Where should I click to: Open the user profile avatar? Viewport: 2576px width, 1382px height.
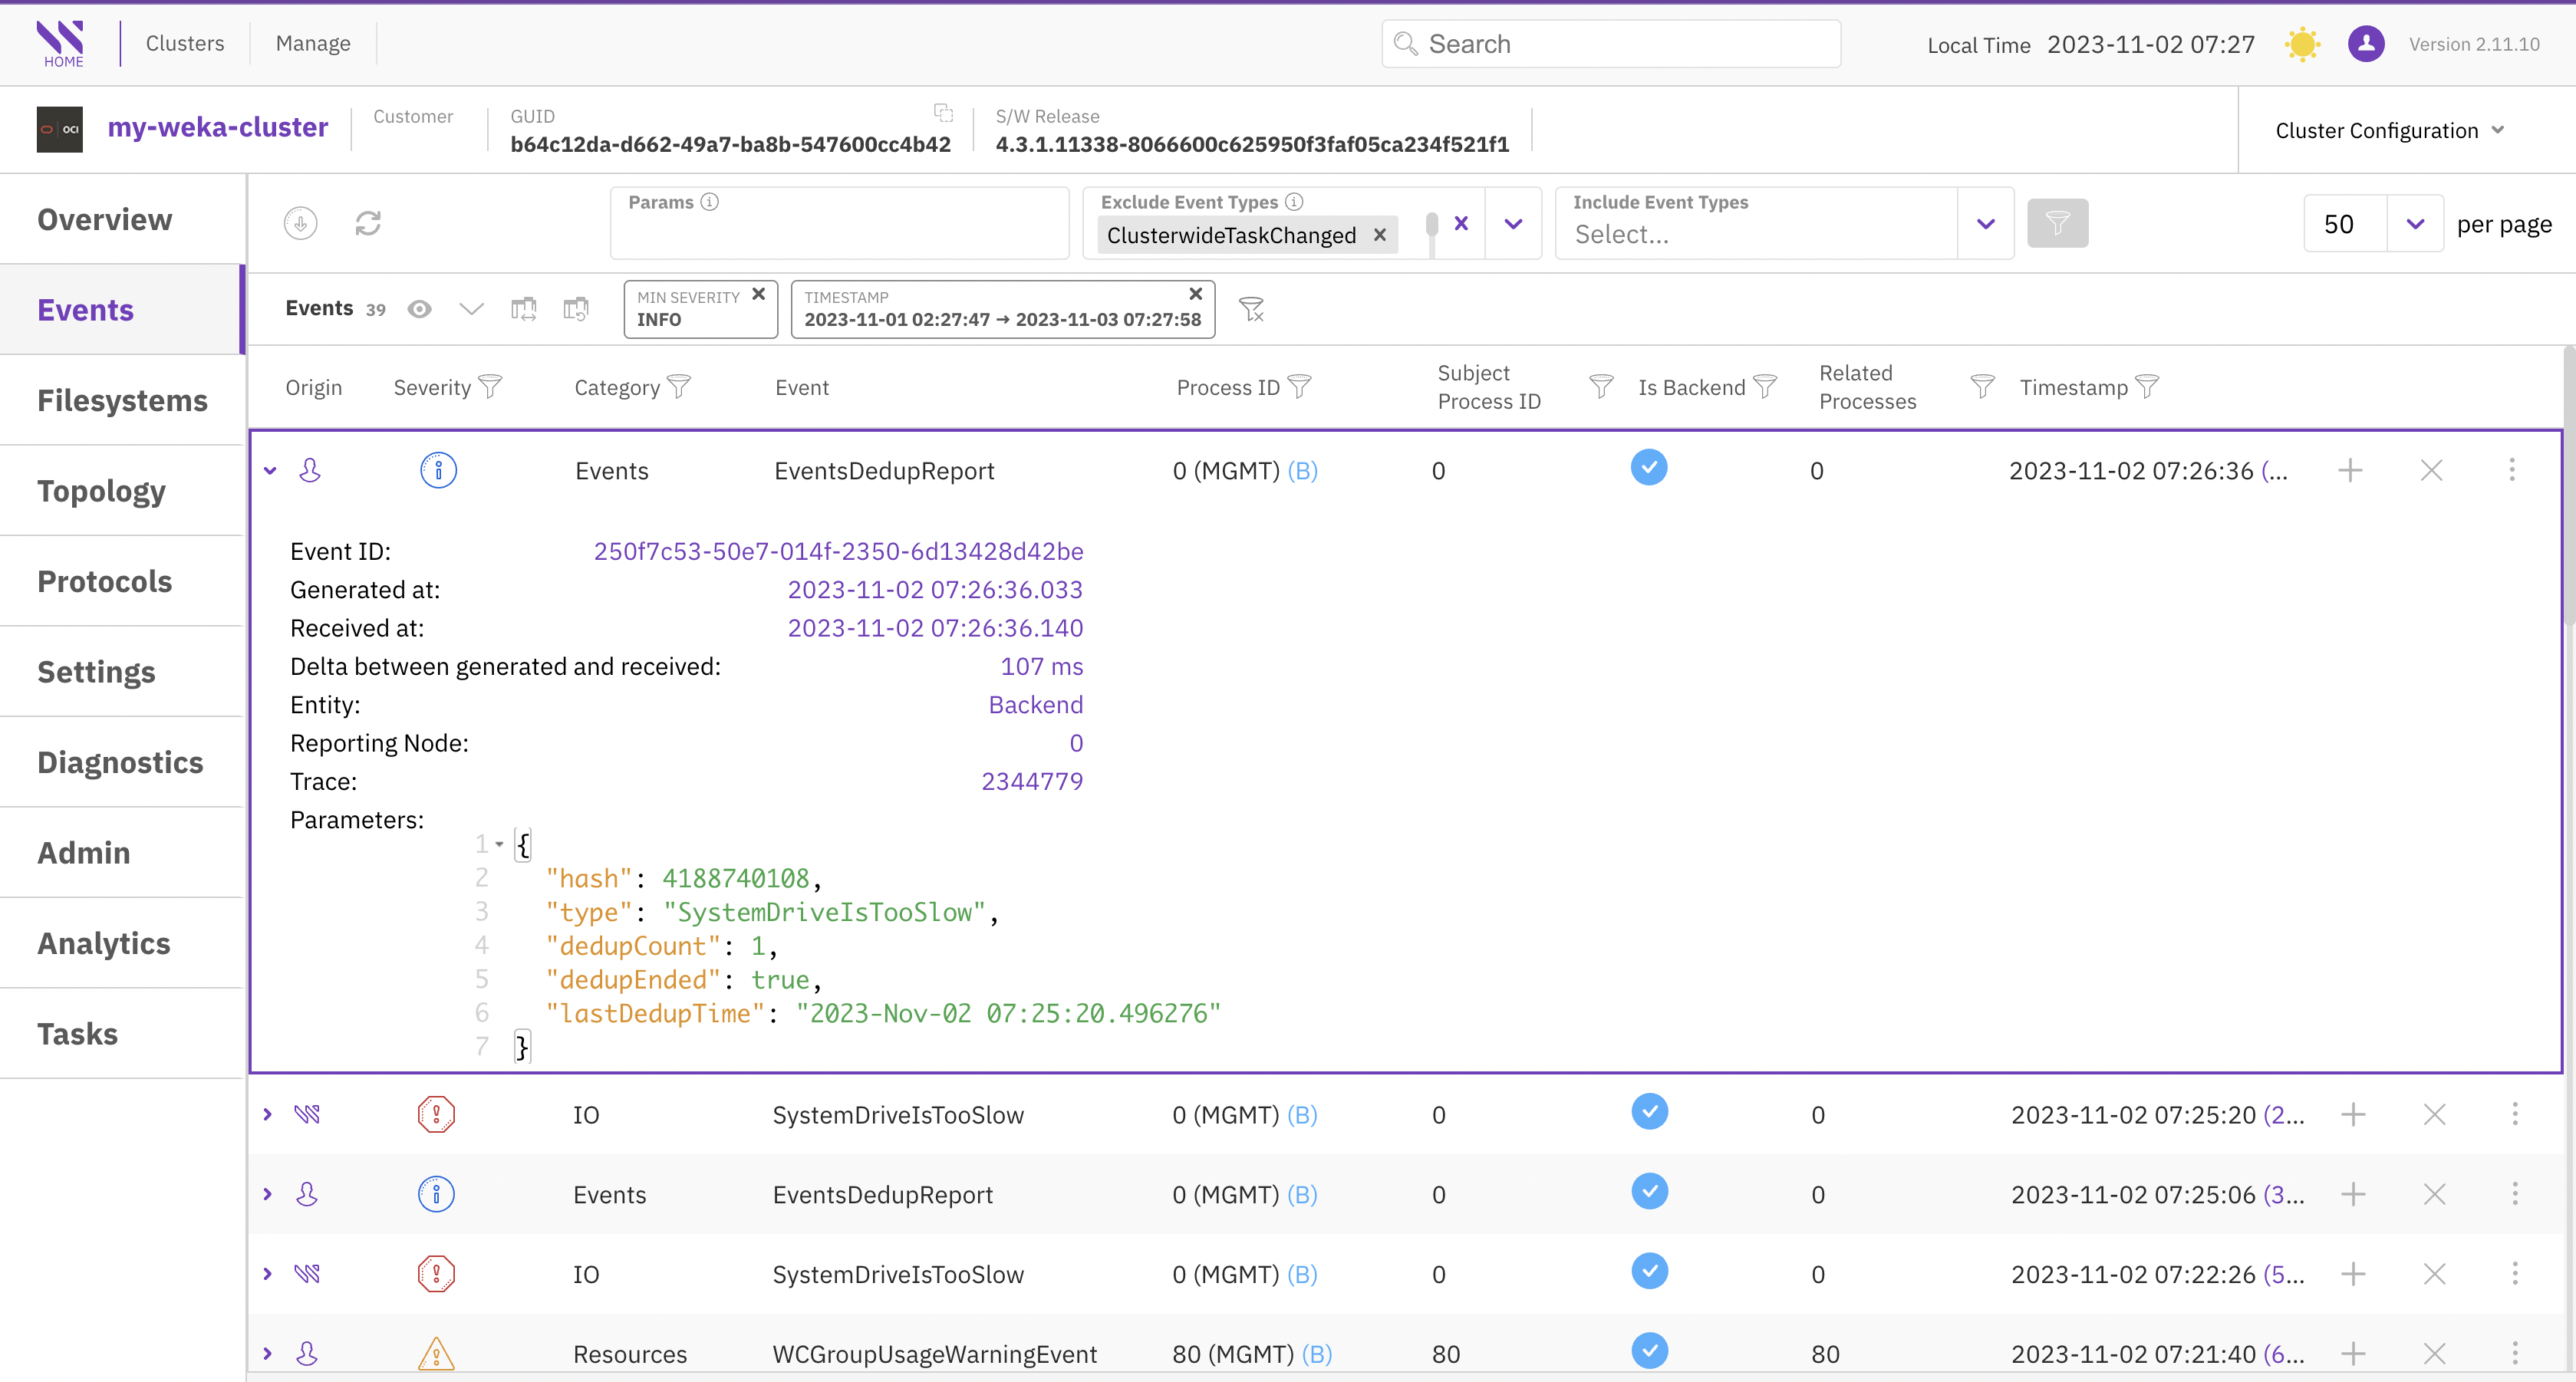(x=2366, y=44)
